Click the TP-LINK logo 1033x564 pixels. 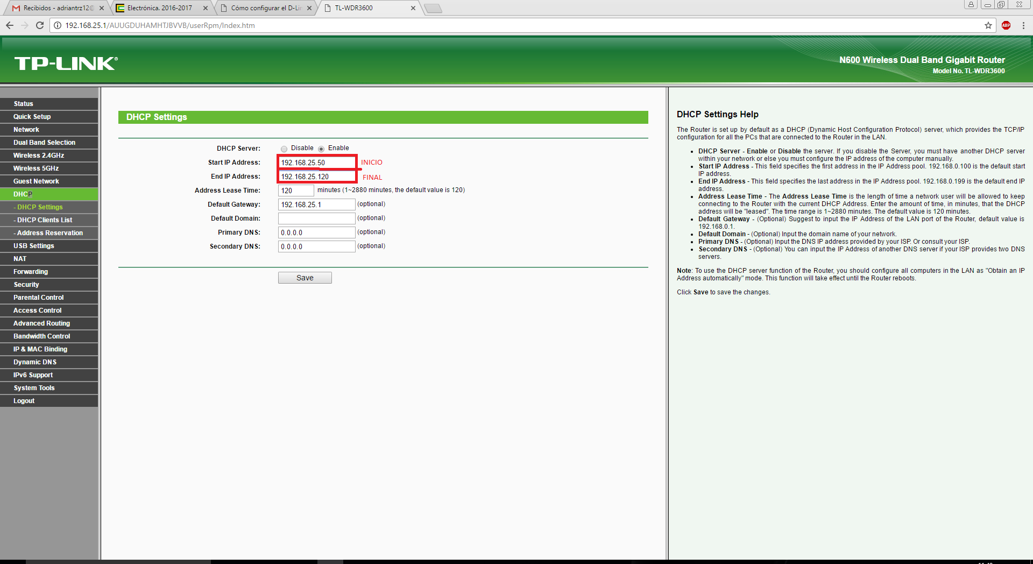(x=66, y=64)
